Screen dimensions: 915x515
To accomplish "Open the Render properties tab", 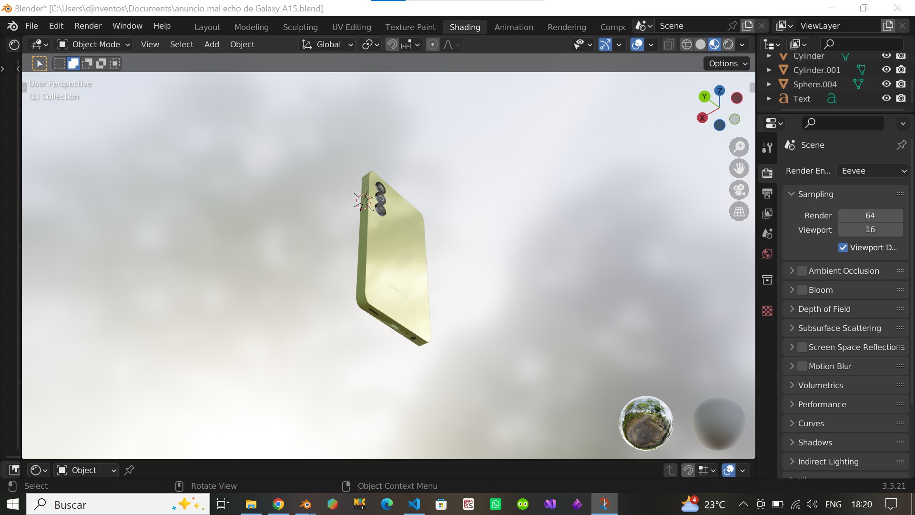I will coord(767,173).
